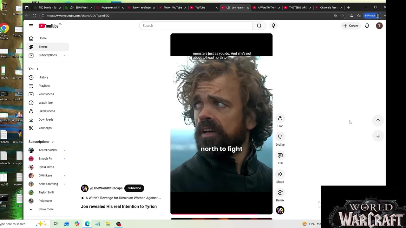Open the sound source avatar below Remix
Image resolution: width=406 pixels, height=228 pixels.
(280, 210)
